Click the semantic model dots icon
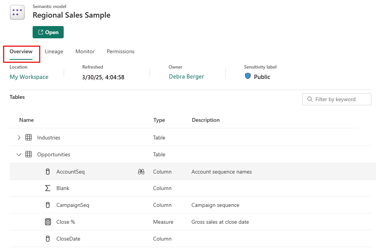 (x=17, y=12)
